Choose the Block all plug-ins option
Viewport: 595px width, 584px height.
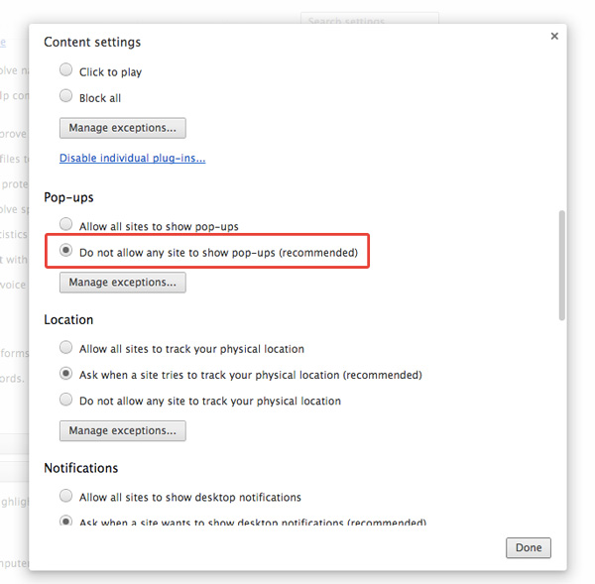[x=66, y=97]
